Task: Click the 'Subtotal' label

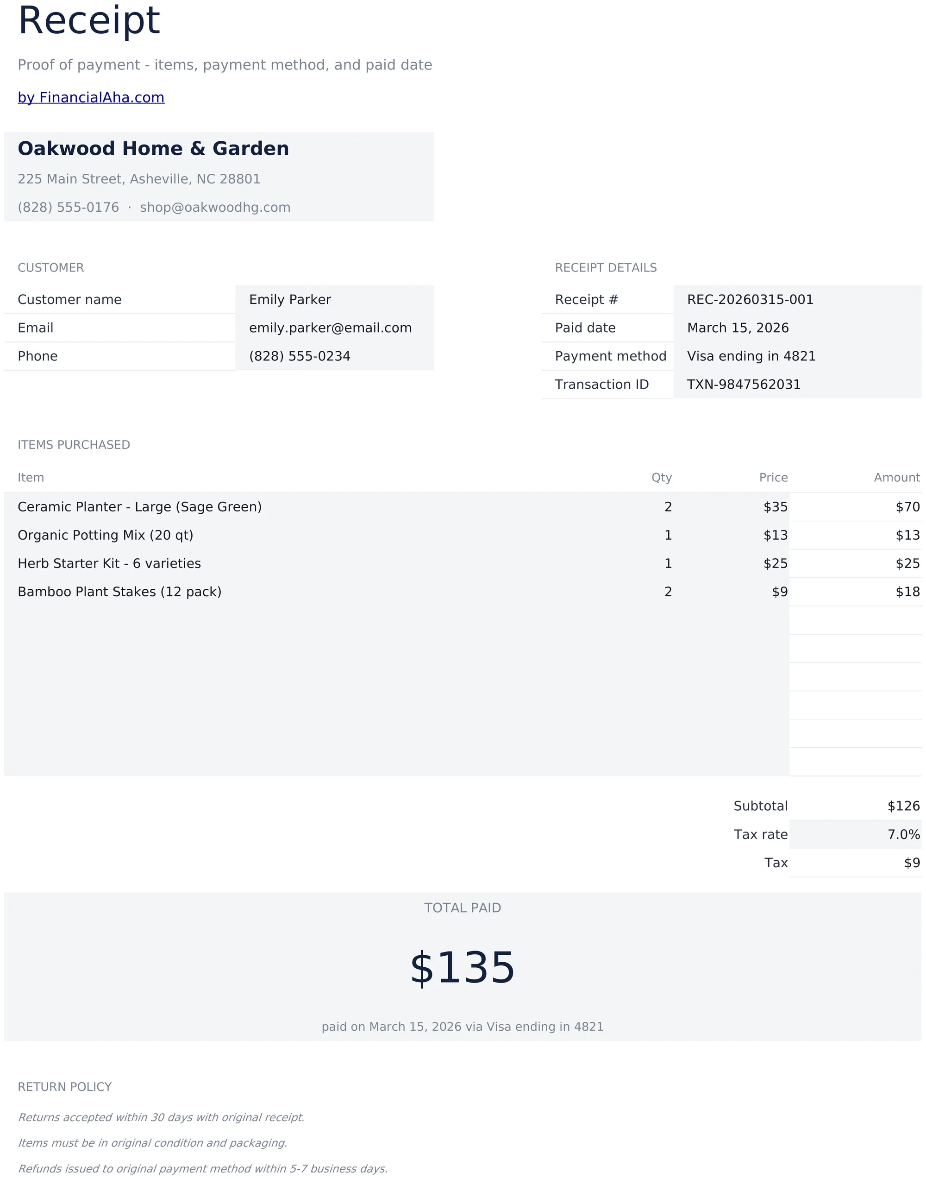Action: (x=761, y=806)
